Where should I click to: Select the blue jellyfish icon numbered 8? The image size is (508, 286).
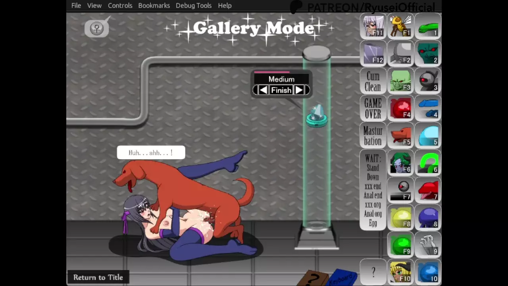[x=428, y=218]
